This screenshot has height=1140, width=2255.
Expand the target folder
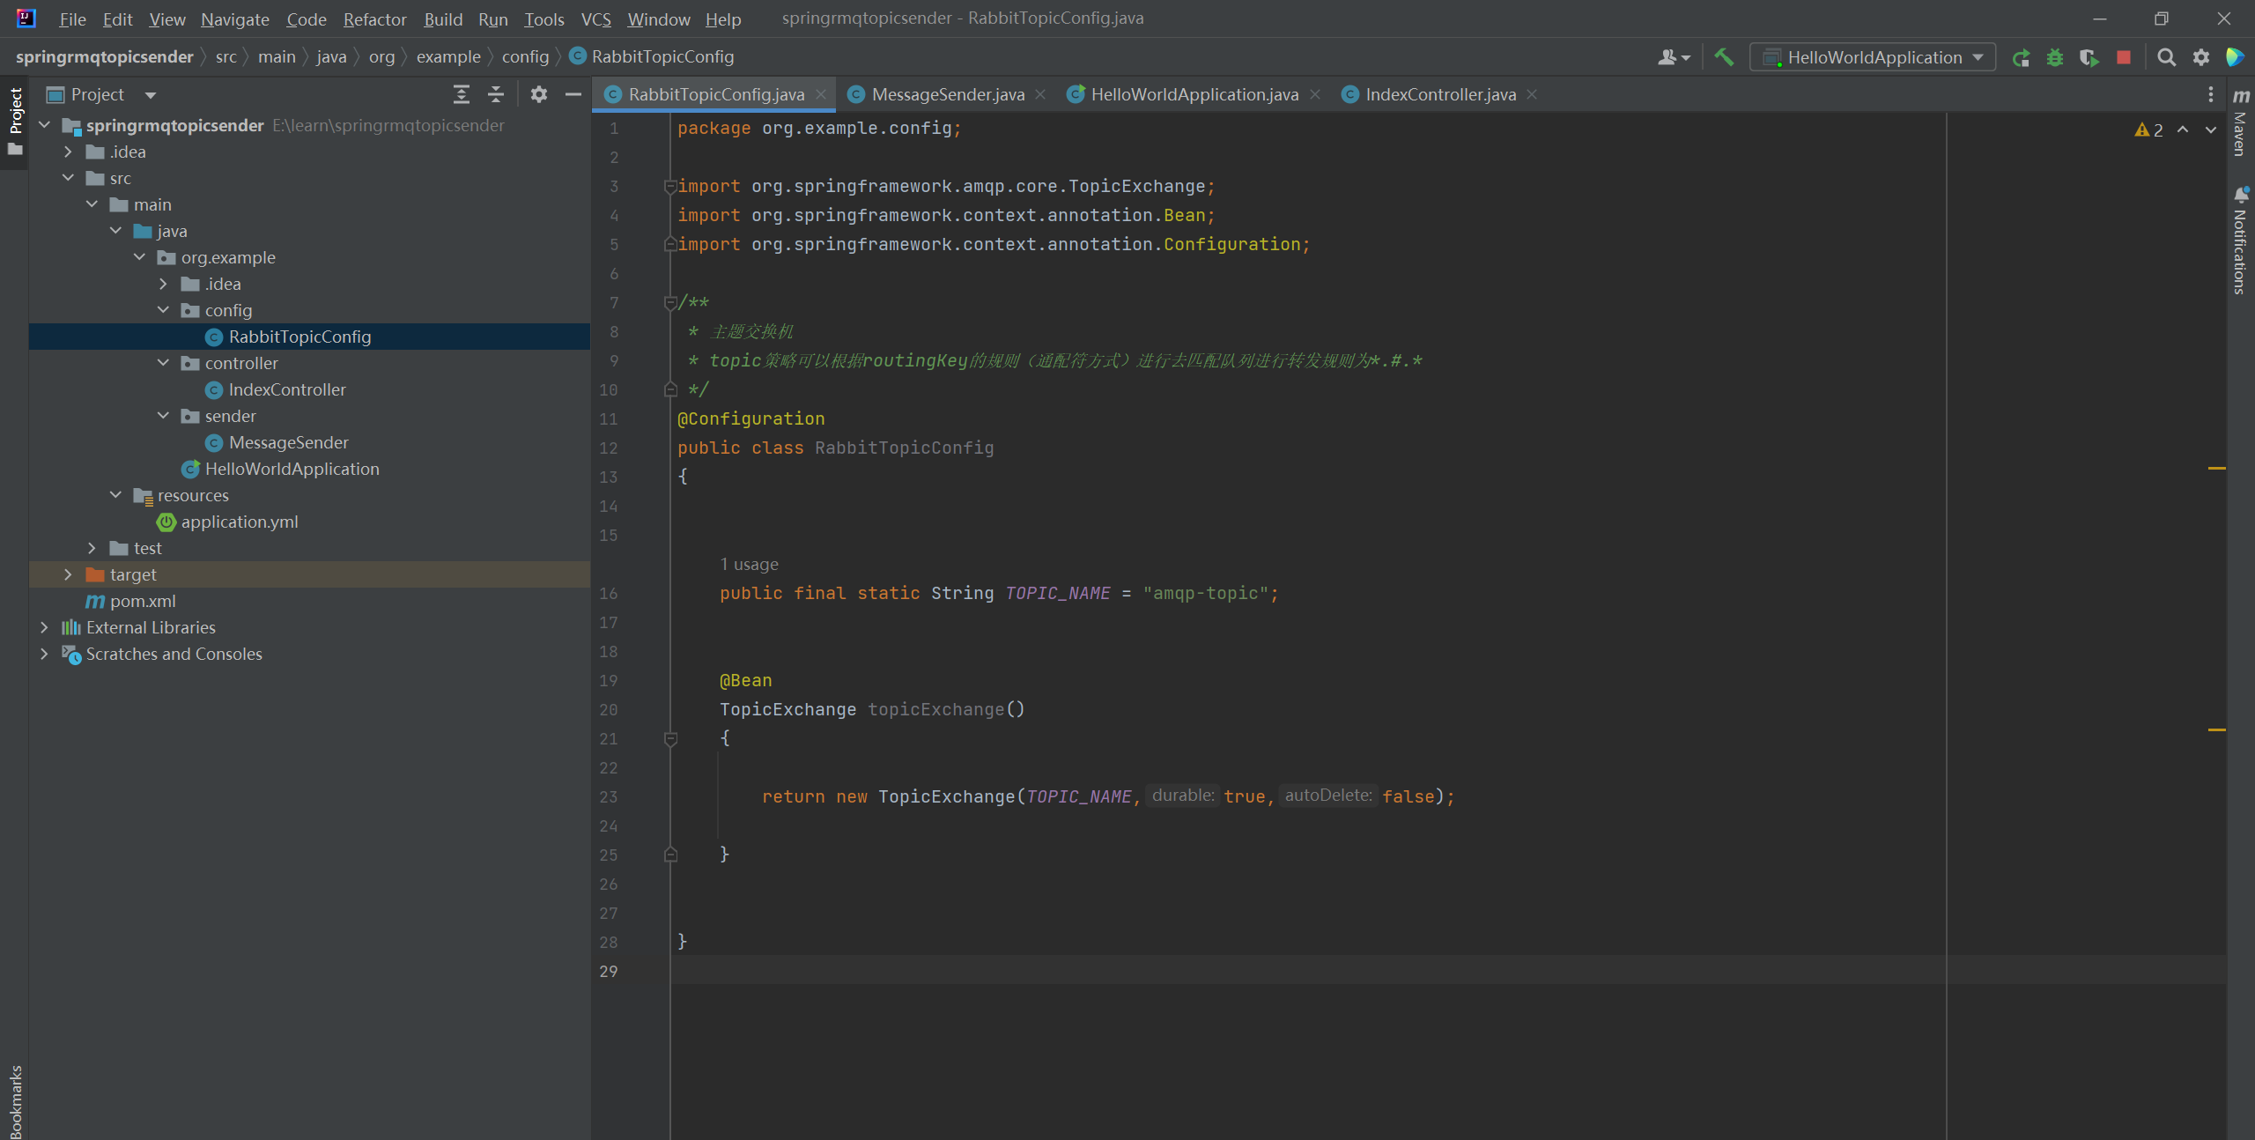(68, 574)
